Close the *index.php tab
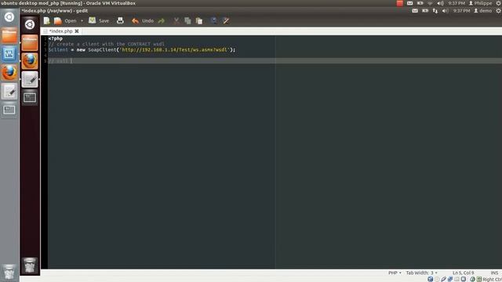Viewport: 502px width, 282px height. [77, 31]
